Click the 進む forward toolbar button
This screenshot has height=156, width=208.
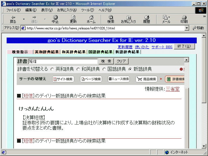point(34,19)
